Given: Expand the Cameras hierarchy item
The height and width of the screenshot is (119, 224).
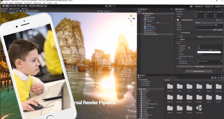Looking at the screenshot, I should coord(143,21).
